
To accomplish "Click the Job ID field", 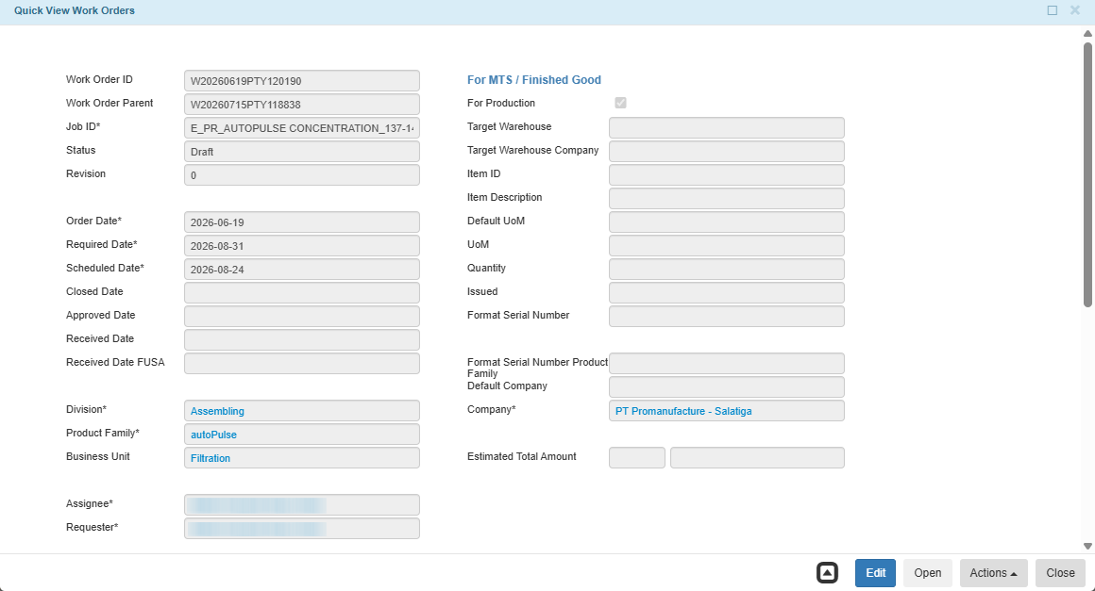I will pyautogui.click(x=302, y=128).
